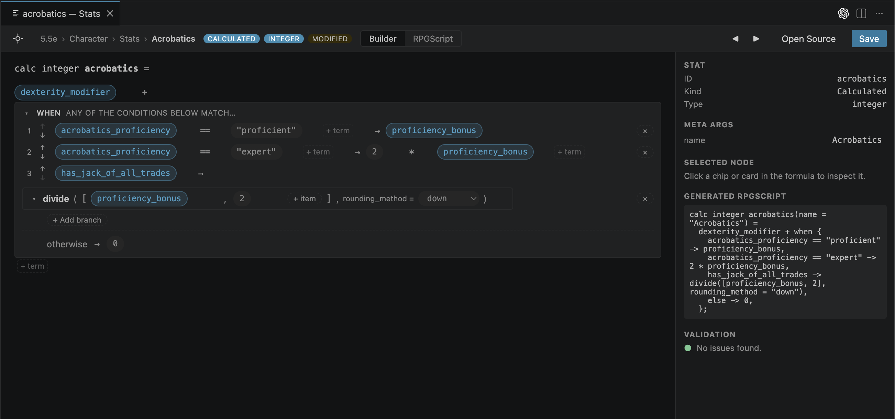This screenshot has width=895, height=419.
Task: Click the == operator in branch 1
Action: click(205, 130)
